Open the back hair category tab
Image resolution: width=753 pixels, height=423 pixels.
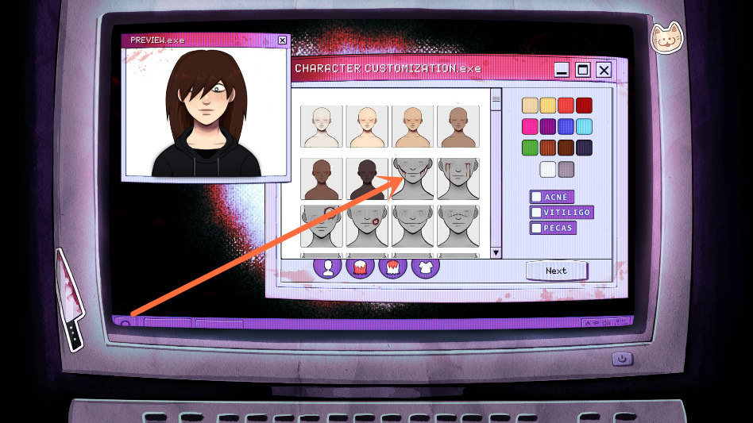tap(360, 267)
